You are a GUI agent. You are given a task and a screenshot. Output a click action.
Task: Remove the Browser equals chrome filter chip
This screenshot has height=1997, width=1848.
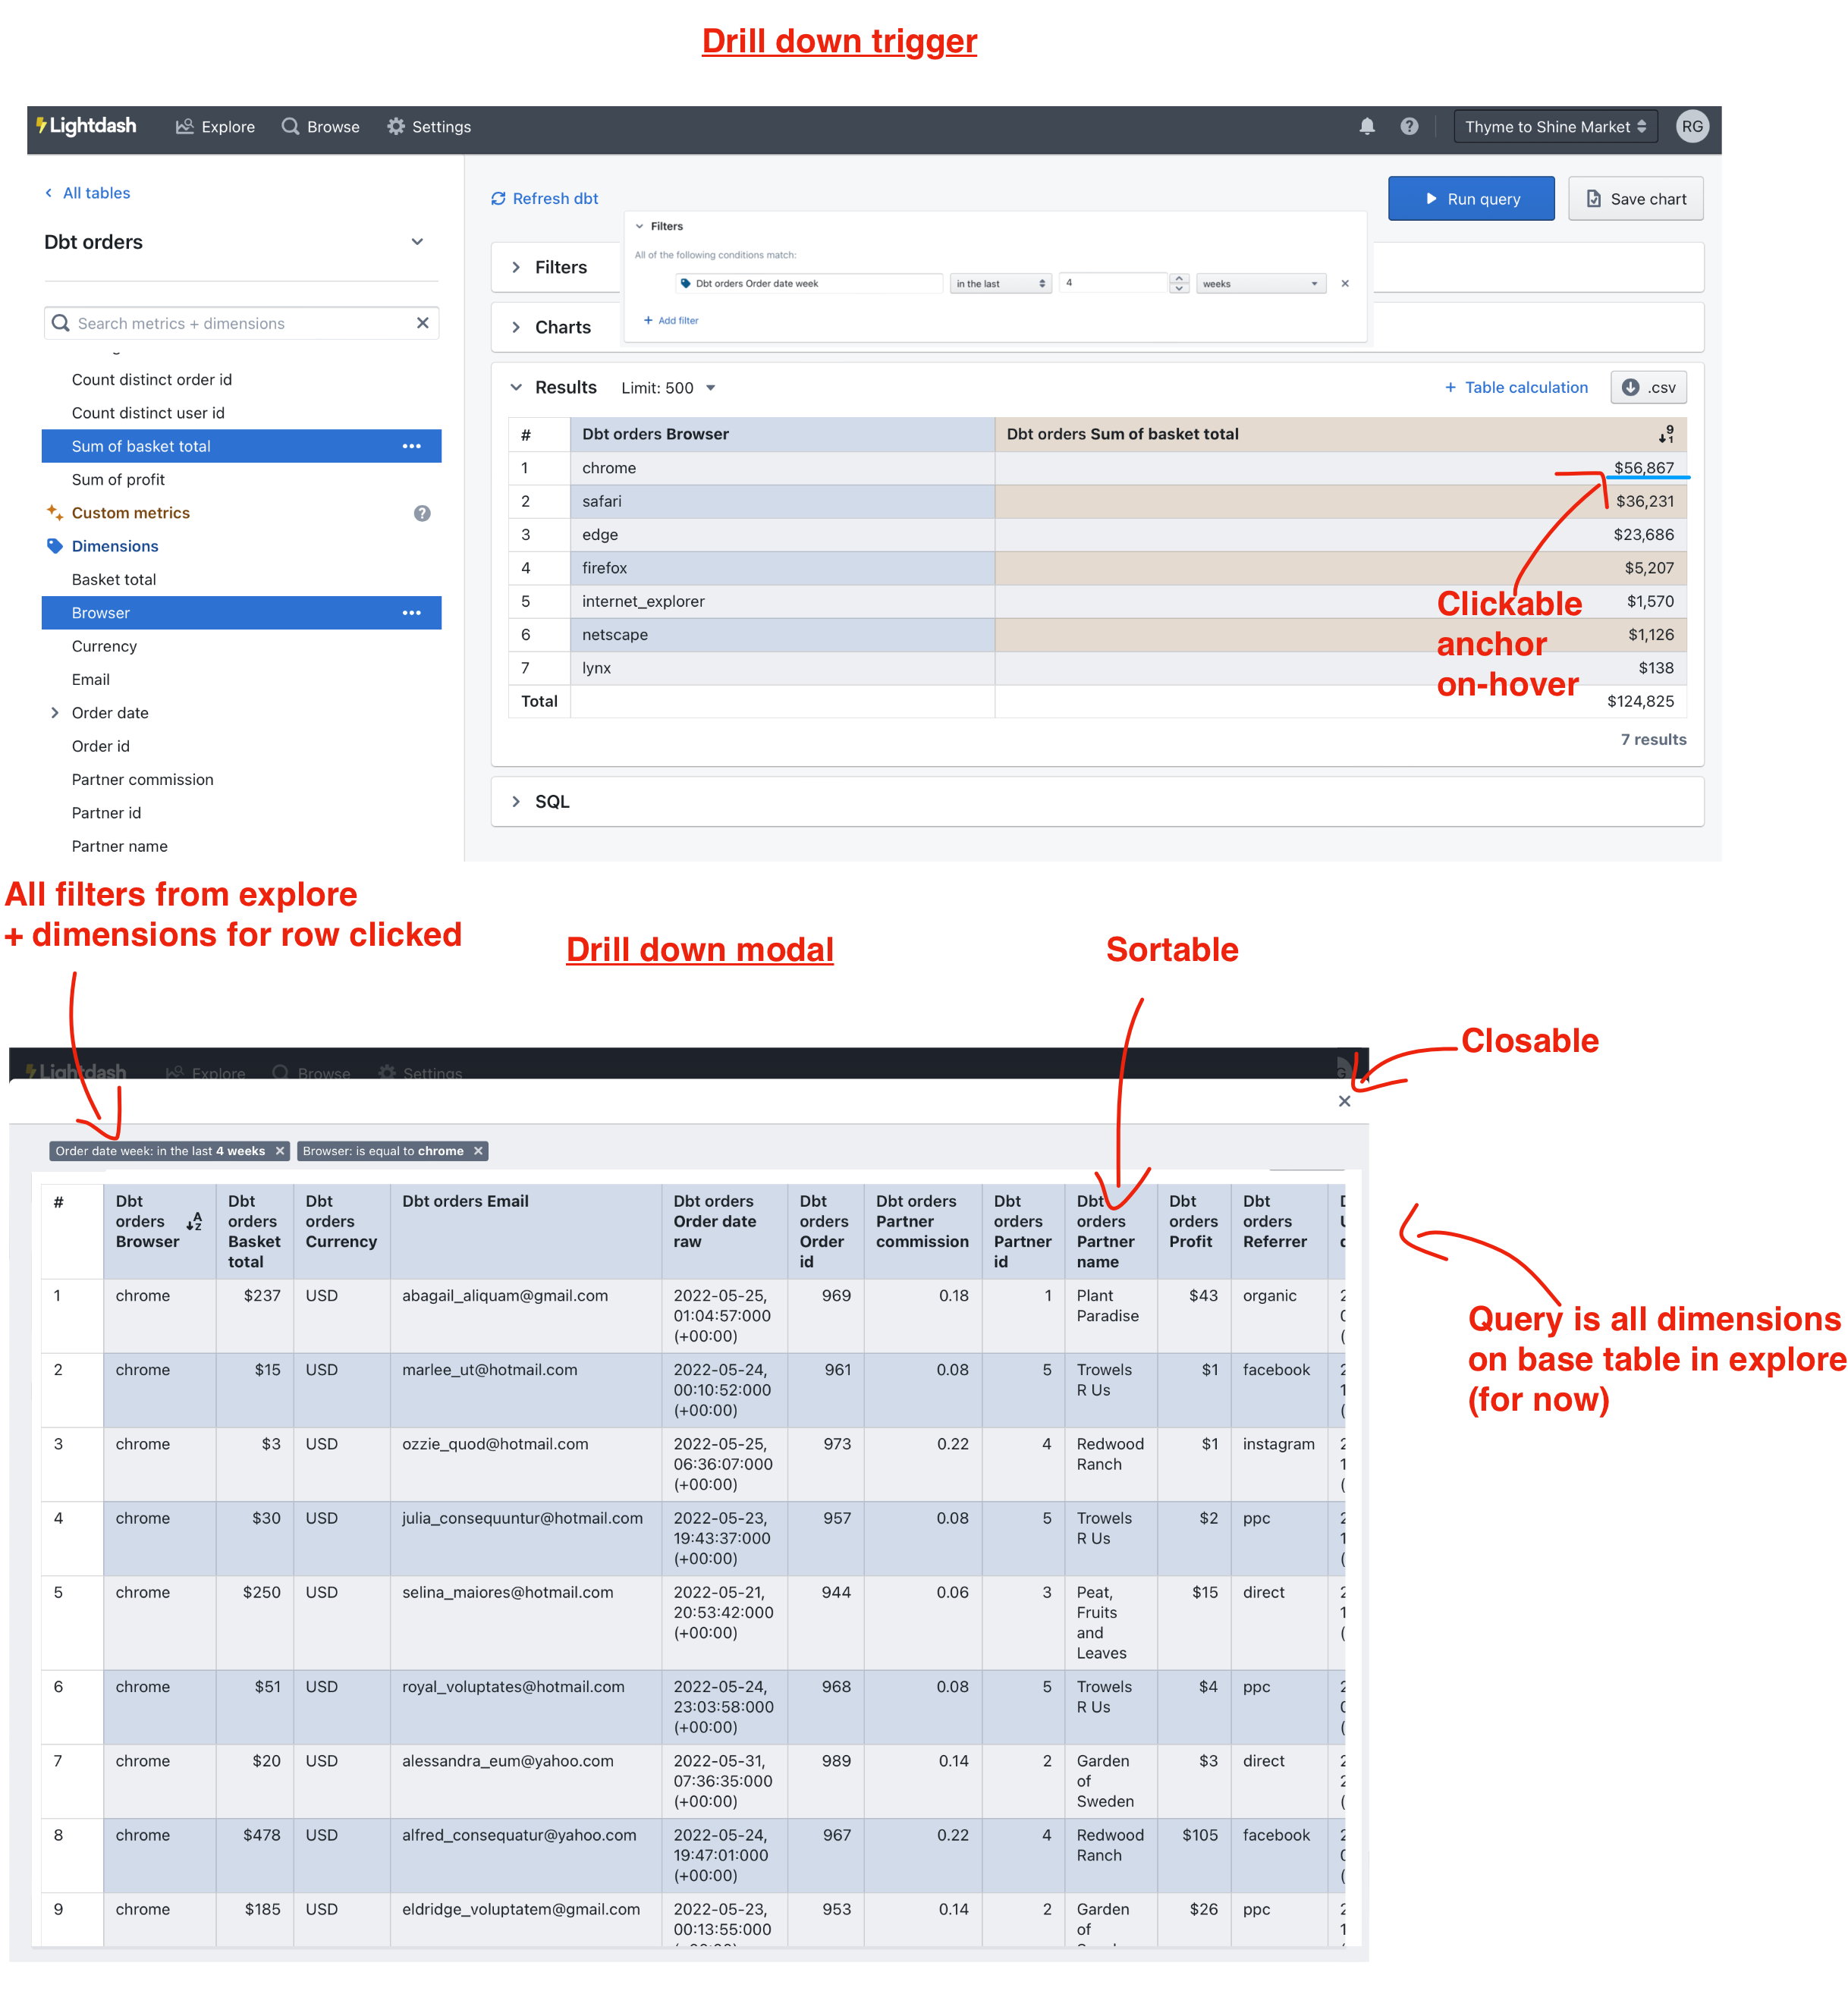click(x=478, y=1151)
